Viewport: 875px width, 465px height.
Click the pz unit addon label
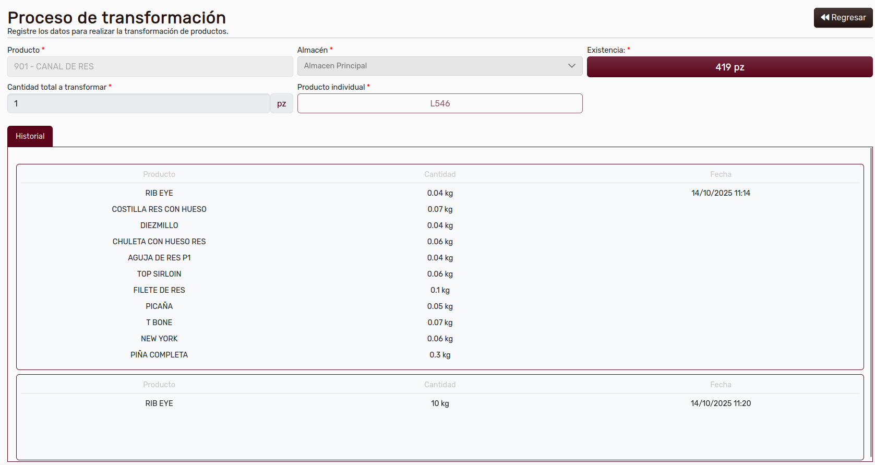click(x=281, y=104)
